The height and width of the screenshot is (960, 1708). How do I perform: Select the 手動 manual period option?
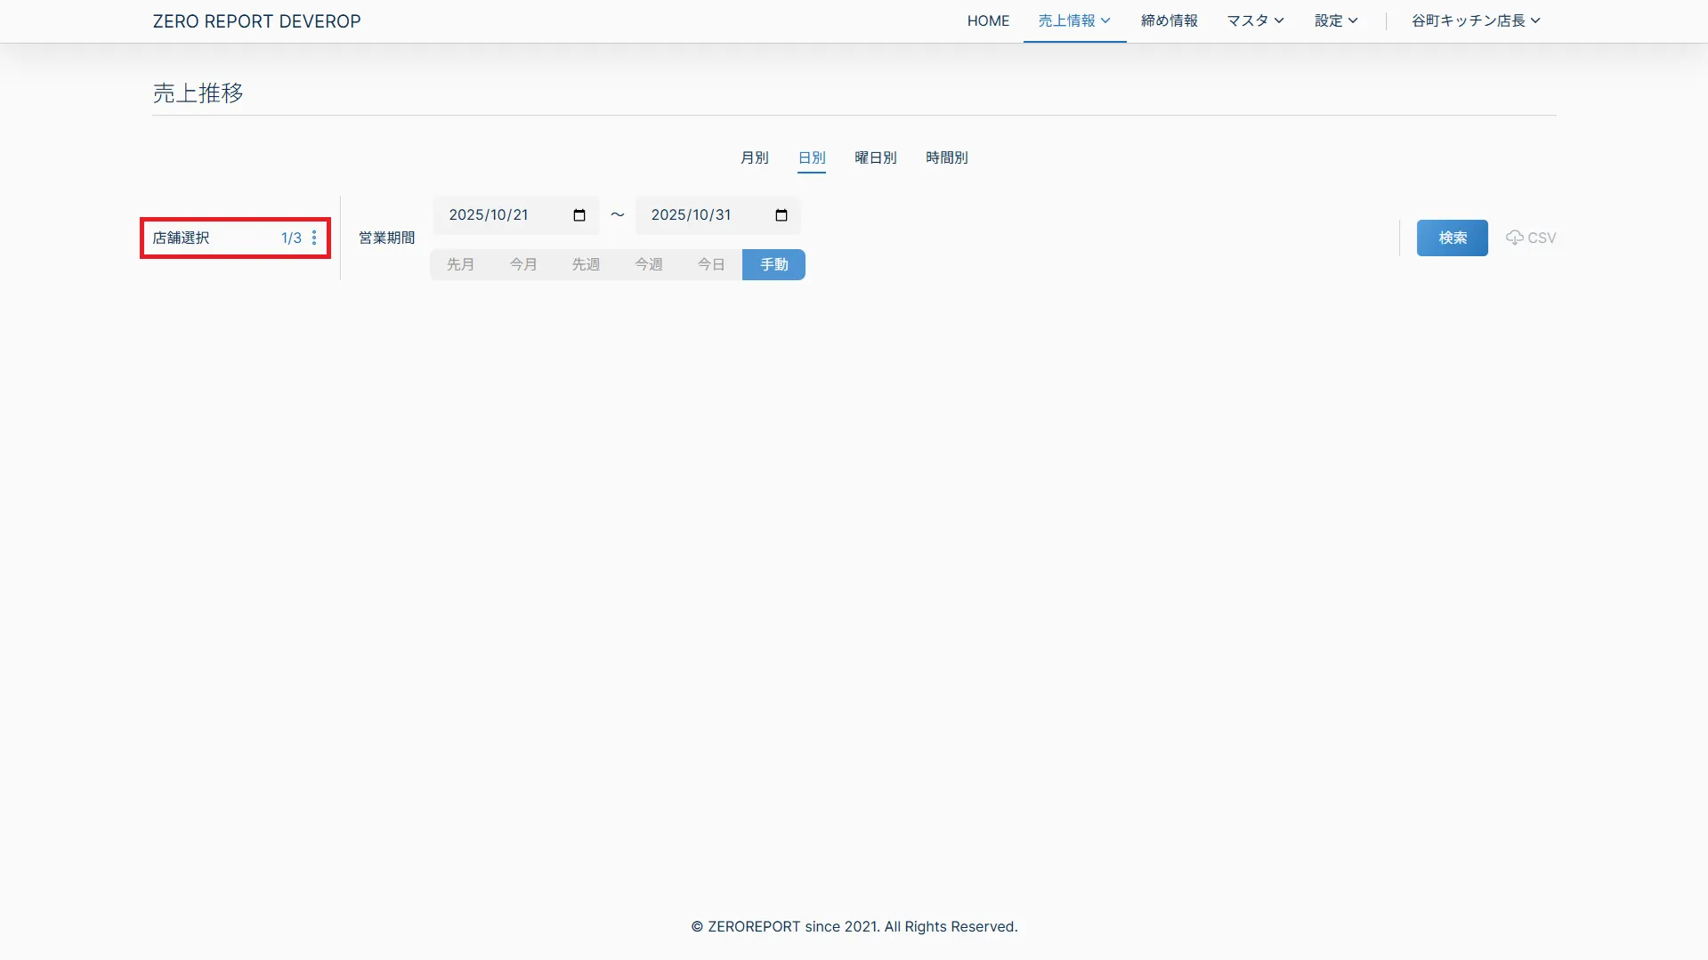click(x=773, y=264)
